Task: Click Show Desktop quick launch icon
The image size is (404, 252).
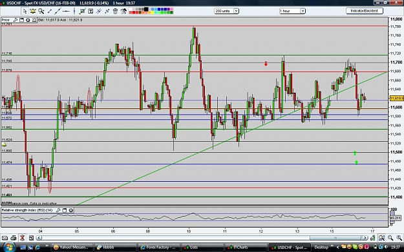Action: tap(23, 247)
